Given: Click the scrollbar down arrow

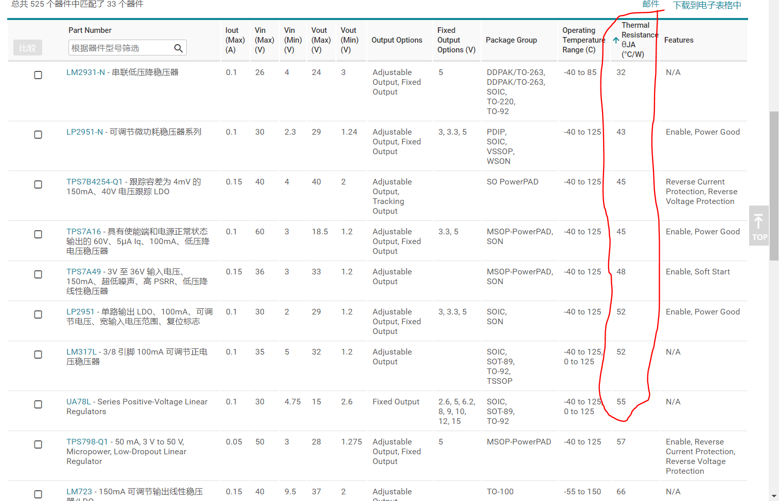Looking at the screenshot, I should pos(774,496).
